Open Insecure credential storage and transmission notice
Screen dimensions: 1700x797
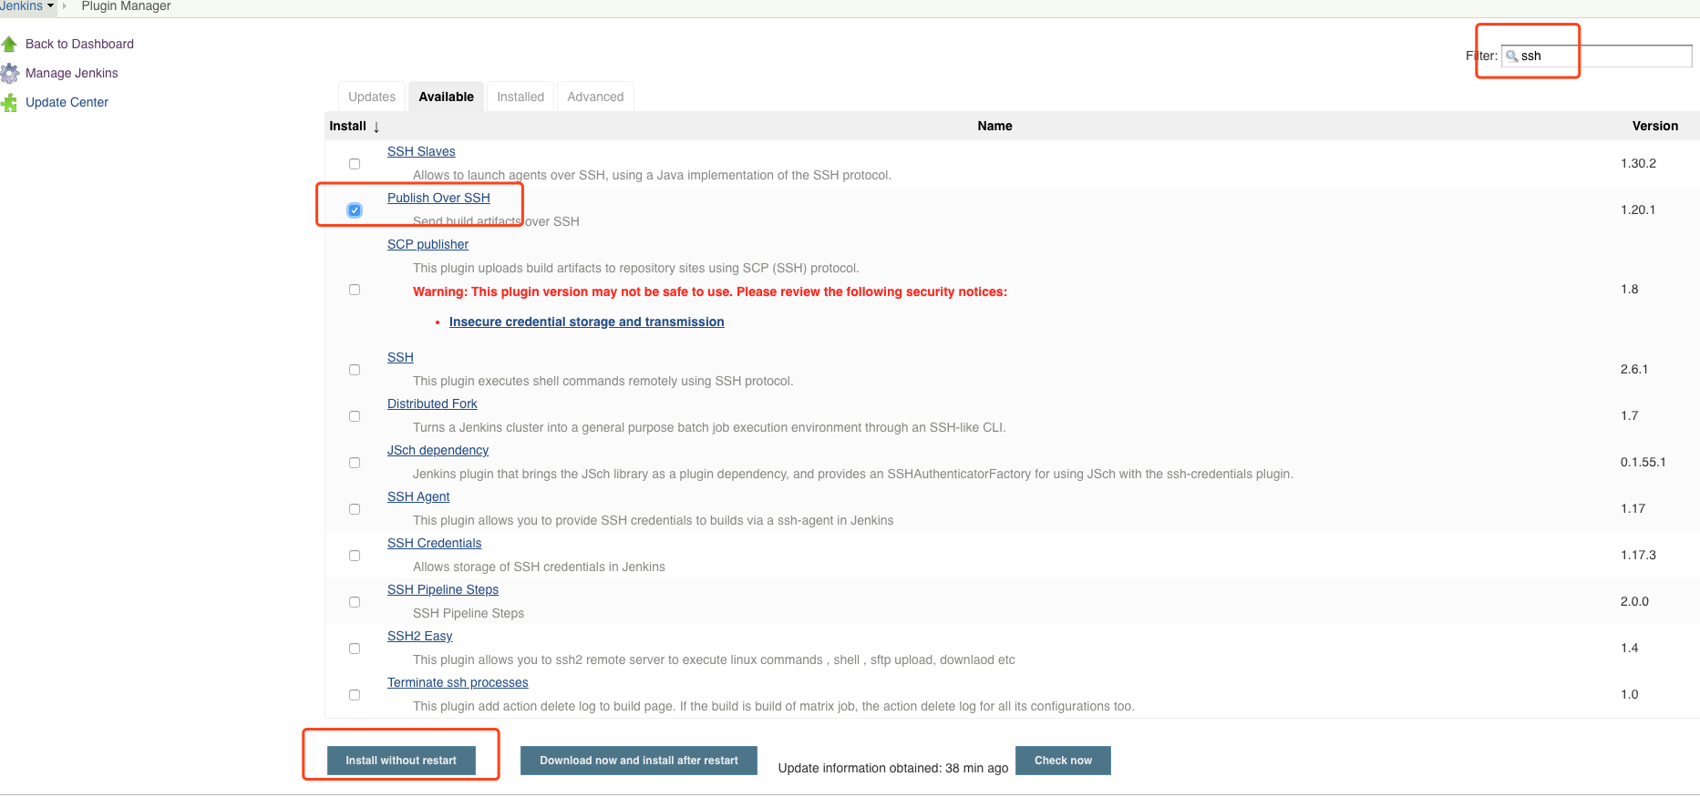(x=586, y=322)
